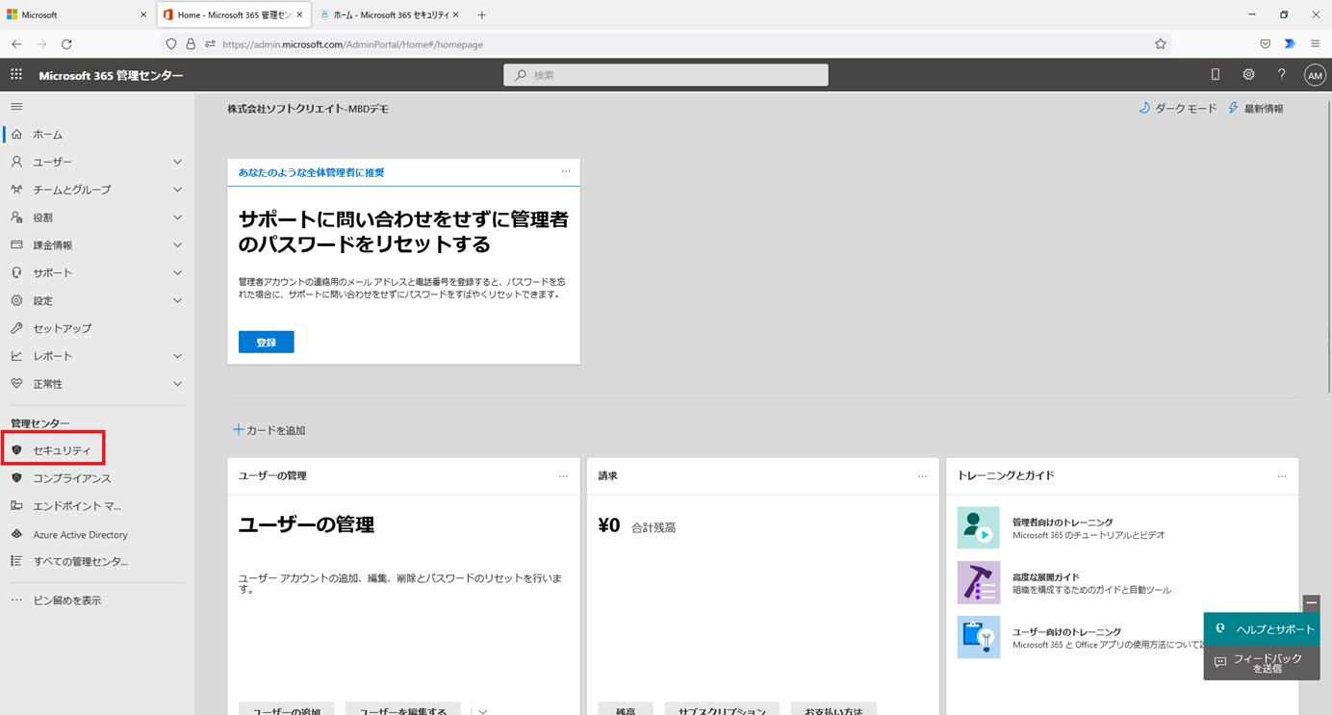Open the 請求 card ellipsis menu
This screenshot has width=1332, height=715.
(922, 476)
